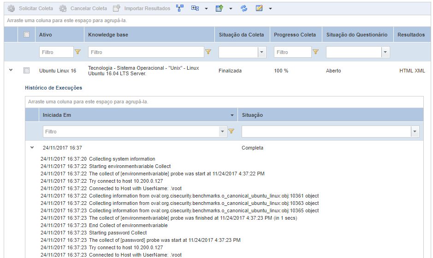Click the Importar Resultados button
The width and height of the screenshot is (433, 258).
pyautogui.click(x=142, y=9)
